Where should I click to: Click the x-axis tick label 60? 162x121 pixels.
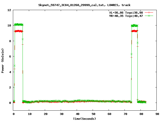[x=109, y=114]
